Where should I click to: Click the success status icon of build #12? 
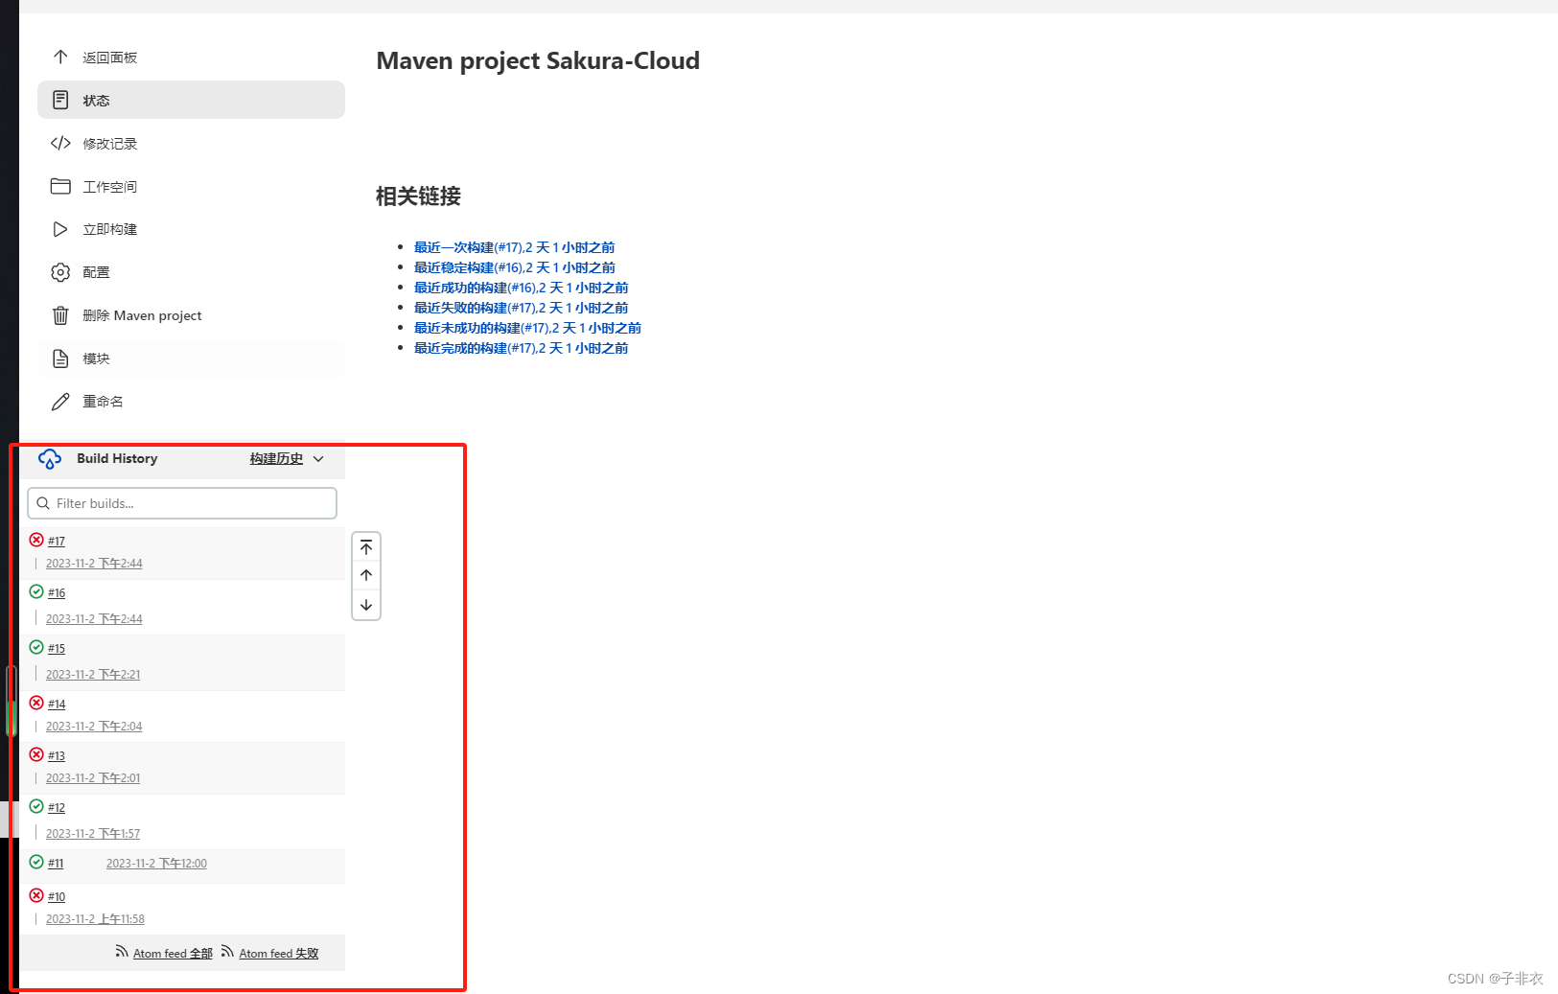pyautogui.click(x=36, y=806)
